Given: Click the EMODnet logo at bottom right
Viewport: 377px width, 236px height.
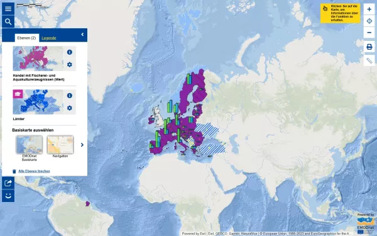Looking at the screenshot, I should [366, 223].
